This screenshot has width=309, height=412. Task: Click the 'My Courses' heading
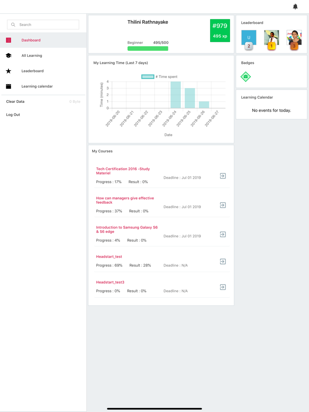click(x=102, y=151)
